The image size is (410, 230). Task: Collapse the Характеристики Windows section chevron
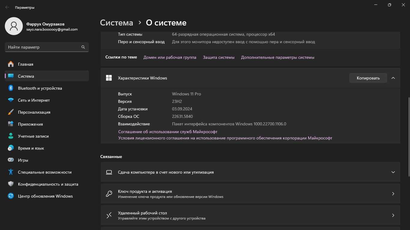tap(393, 78)
